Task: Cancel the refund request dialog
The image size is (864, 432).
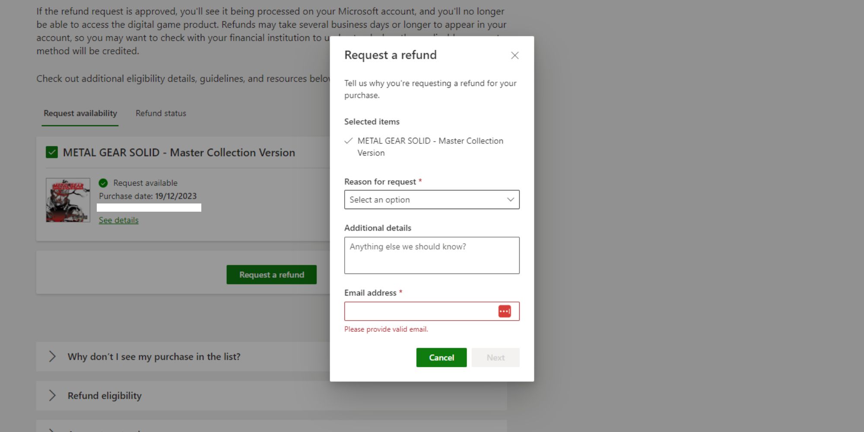Action: [x=441, y=357]
